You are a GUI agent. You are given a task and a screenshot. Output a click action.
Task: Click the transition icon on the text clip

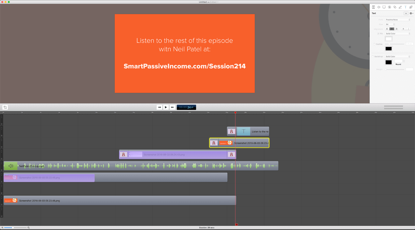pos(232,131)
